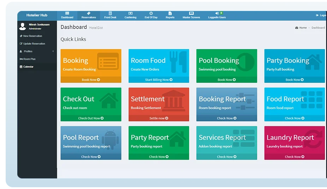Image resolution: width=327 pixels, height=189 pixels.
Task: Click Book Now on the Booking tile
Action: pyautogui.click(x=91, y=80)
